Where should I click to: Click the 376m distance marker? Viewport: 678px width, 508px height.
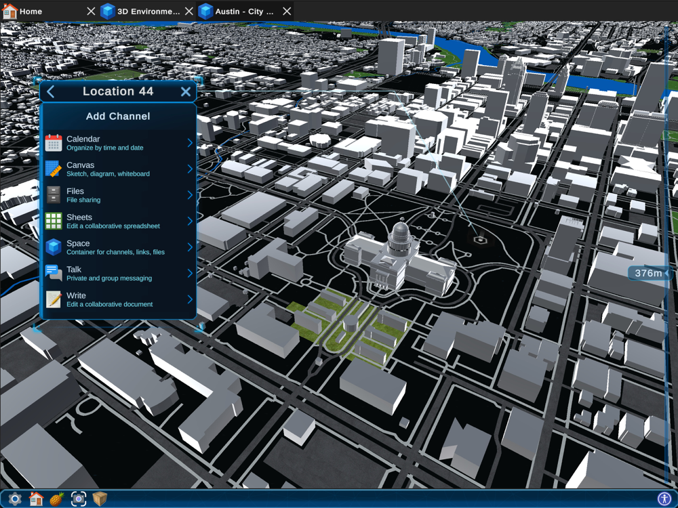pos(649,273)
